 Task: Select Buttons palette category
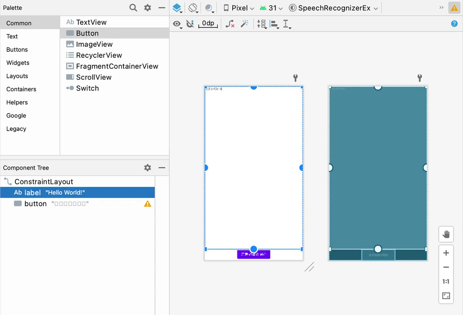[30, 49]
